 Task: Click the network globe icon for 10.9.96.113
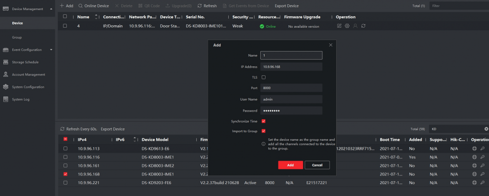(474, 148)
